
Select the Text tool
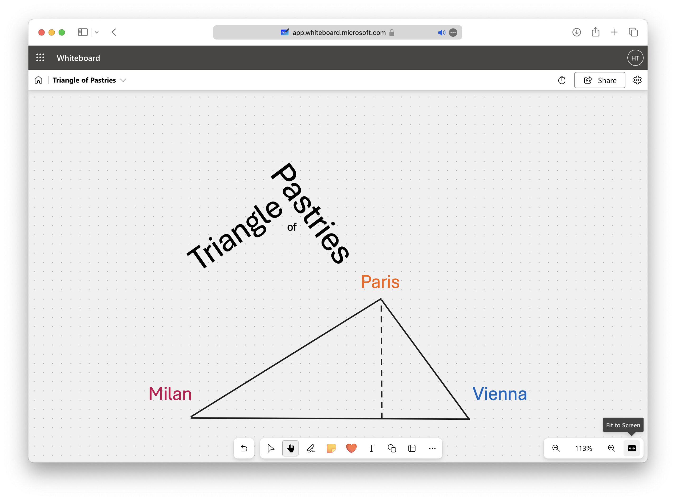(371, 448)
